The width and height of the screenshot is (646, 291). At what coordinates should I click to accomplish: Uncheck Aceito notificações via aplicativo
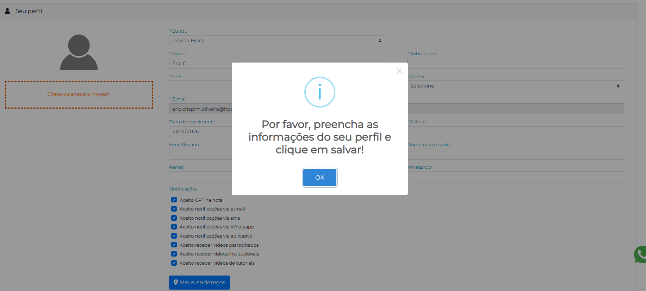[x=174, y=236]
